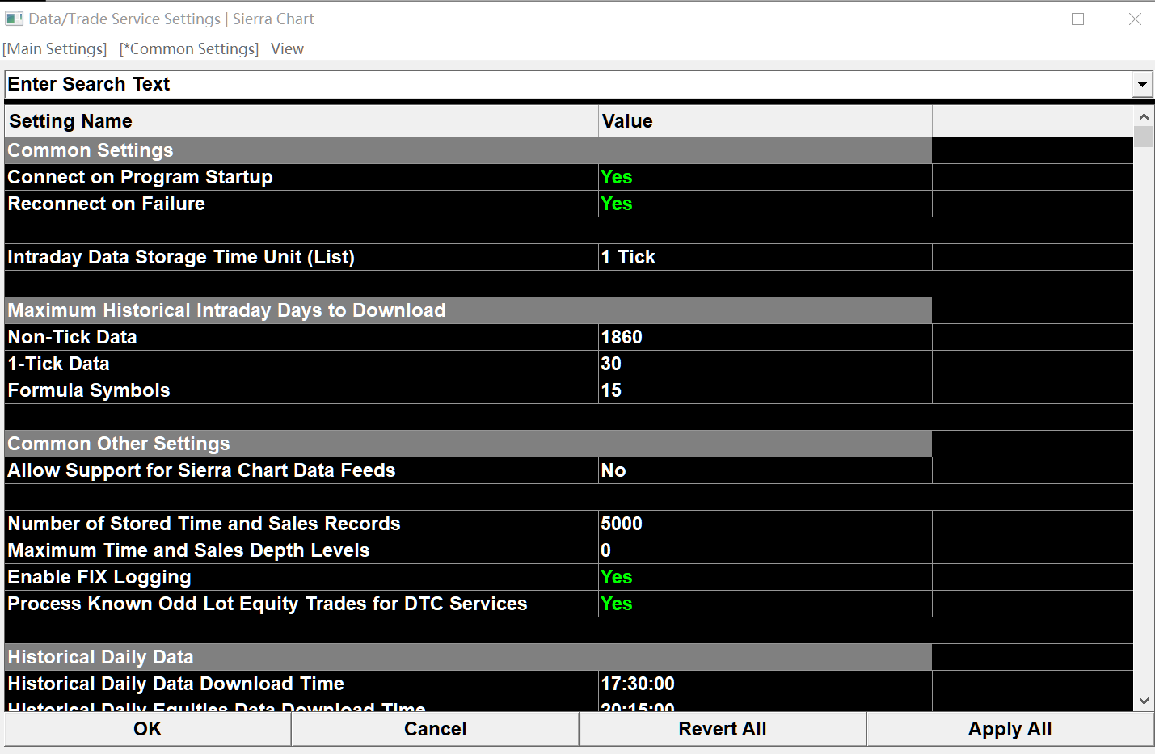The width and height of the screenshot is (1155, 754).
Task: Select the Non-Tick Data row label
Action: point(72,337)
